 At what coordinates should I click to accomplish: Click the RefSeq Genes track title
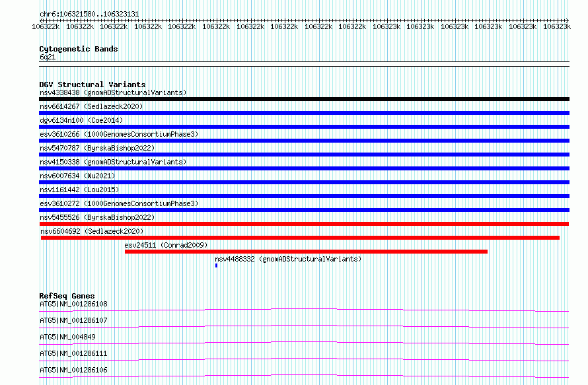tap(67, 296)
